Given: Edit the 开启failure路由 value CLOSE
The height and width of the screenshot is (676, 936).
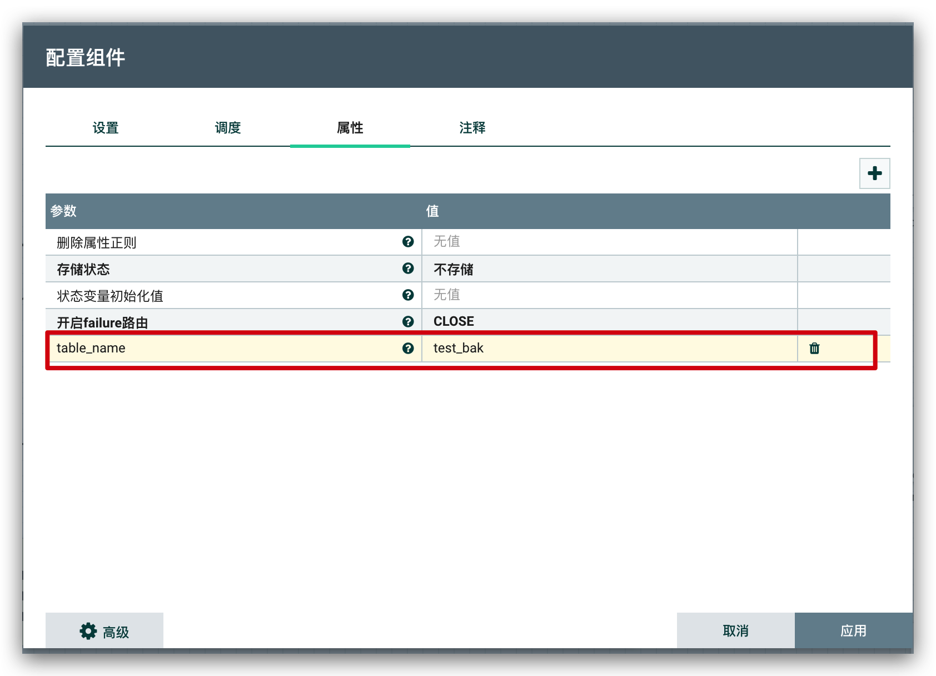Looking at the screenshot, I should pos(609,322).
